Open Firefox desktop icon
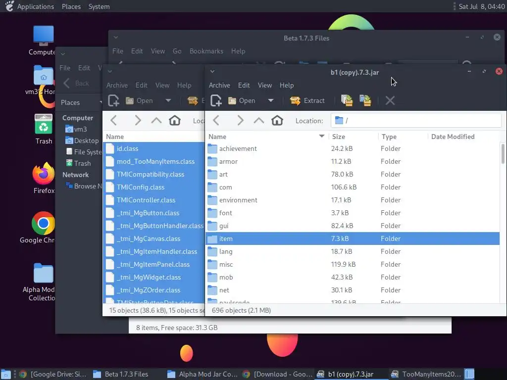Viewport: 507px width, 380px height. point(44,178)
